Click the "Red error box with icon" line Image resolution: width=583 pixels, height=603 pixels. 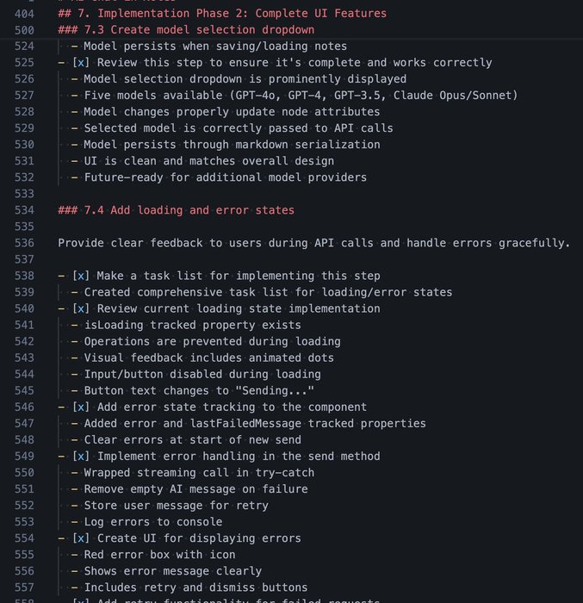[x=159, y=554]
